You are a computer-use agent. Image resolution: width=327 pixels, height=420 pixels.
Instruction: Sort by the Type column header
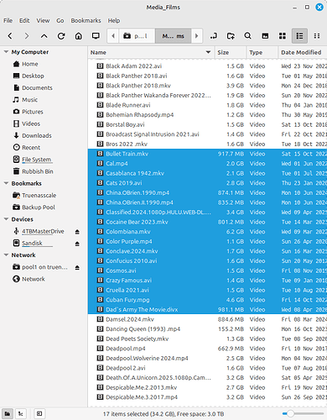(x=262, y=52)
